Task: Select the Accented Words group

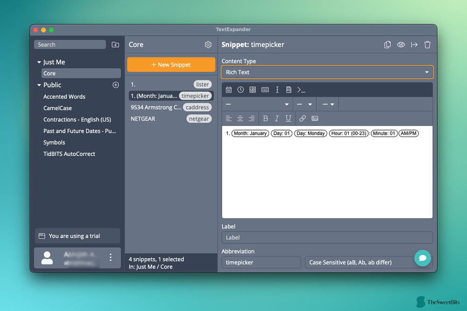Action: [x=64, y=97]
